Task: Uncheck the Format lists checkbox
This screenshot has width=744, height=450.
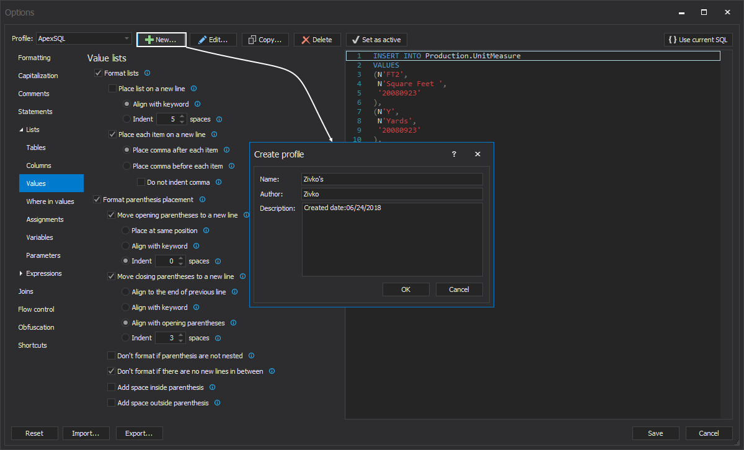Action: click(x=98, y=73)
